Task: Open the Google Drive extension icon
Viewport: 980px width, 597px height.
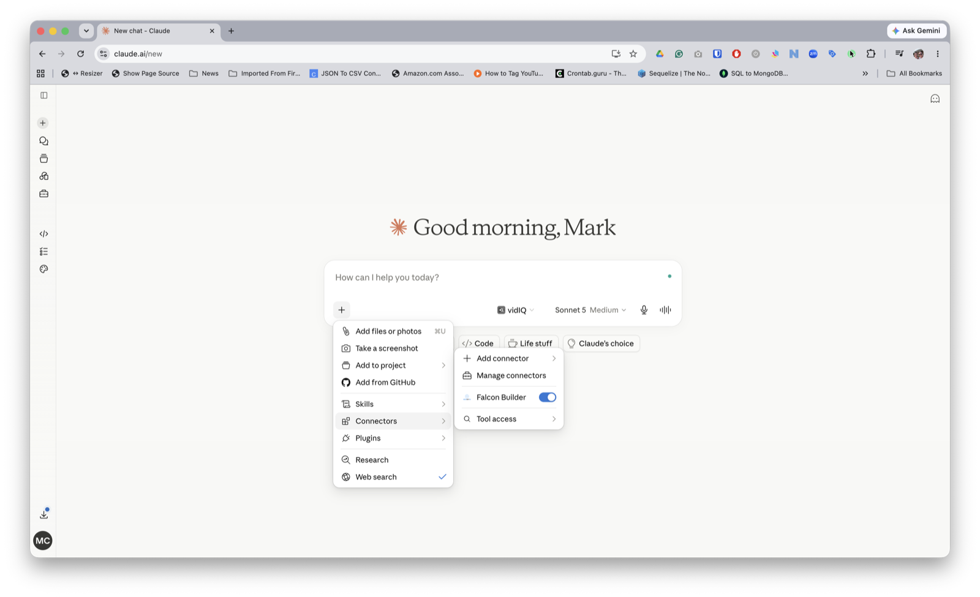Action: click(x=660, y=54)
